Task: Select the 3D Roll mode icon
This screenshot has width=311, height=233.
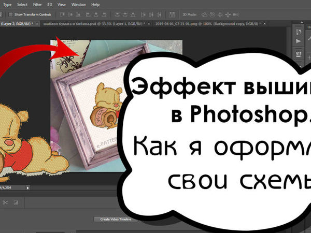Action: point(212,14)
